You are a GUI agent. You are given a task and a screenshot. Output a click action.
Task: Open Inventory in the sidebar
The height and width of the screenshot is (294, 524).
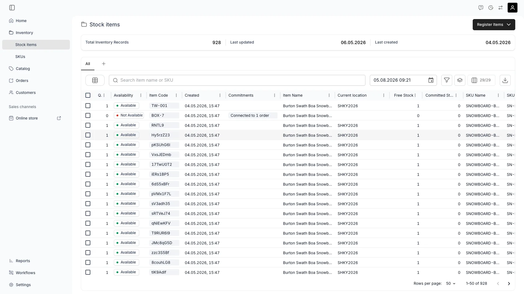coord(36,33)
